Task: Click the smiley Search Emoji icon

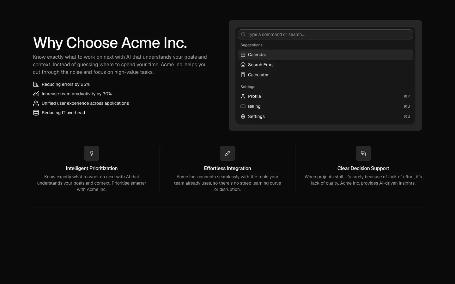Action: point(243,65)
